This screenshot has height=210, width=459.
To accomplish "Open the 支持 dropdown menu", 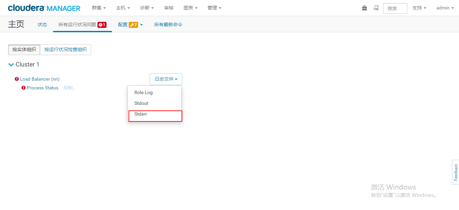I will (419, 8).
